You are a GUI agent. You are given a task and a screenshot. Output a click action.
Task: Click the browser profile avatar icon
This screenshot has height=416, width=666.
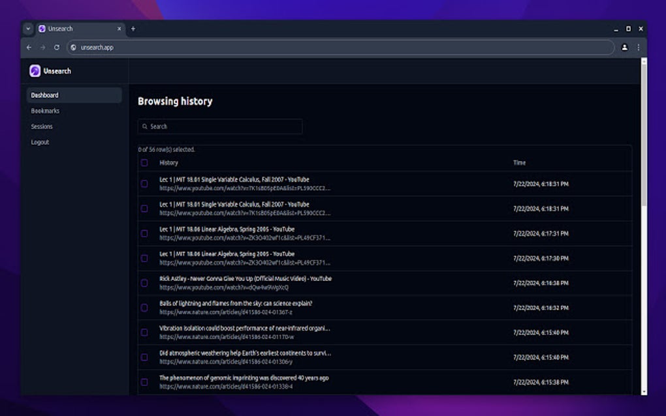624,47
